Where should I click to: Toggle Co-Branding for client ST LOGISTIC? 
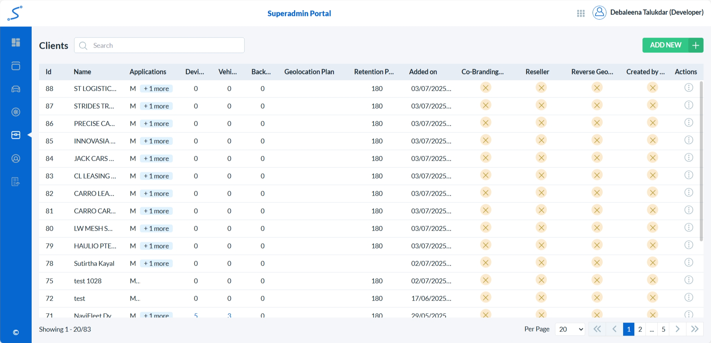(x=485, y=87)
